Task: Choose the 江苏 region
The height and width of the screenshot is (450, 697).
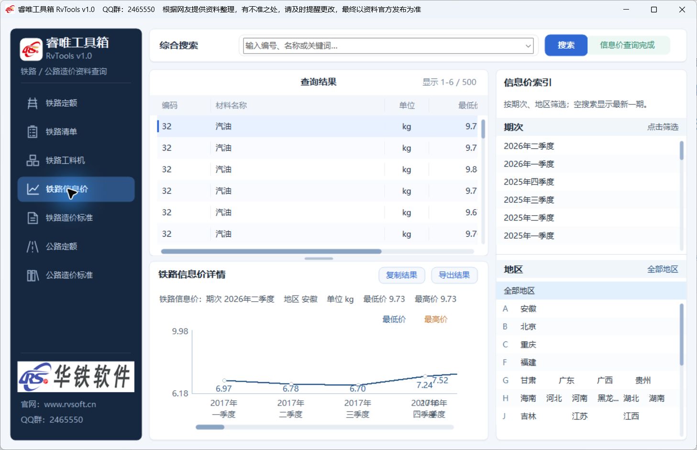Action: 579,417
